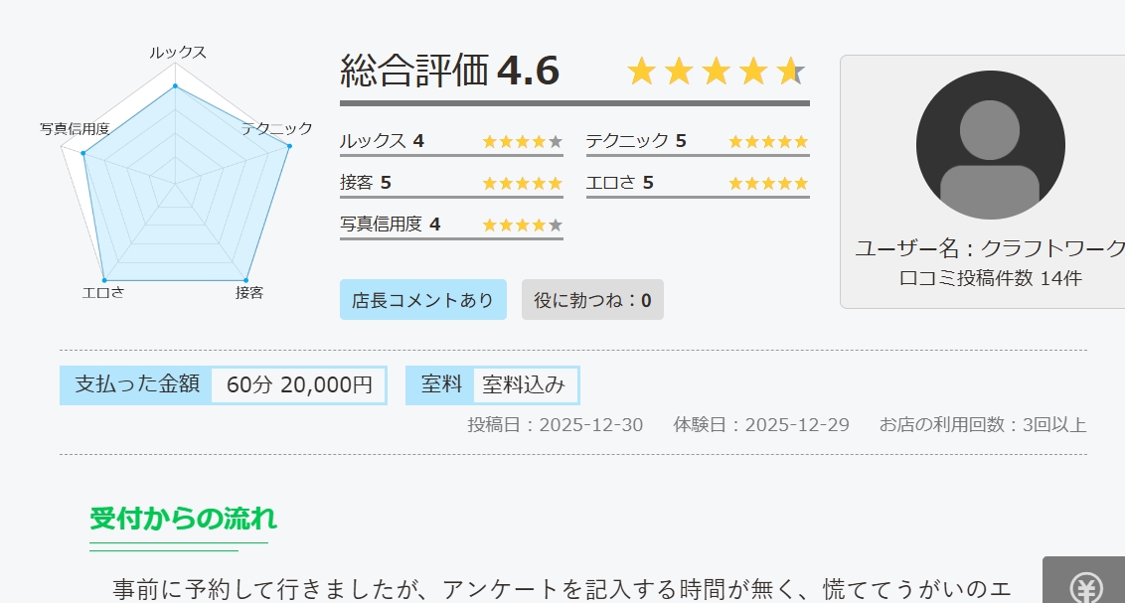Click the 受付からの流れ section heading
This screenshot has width=1125, height=603.
tap(183, 519)
